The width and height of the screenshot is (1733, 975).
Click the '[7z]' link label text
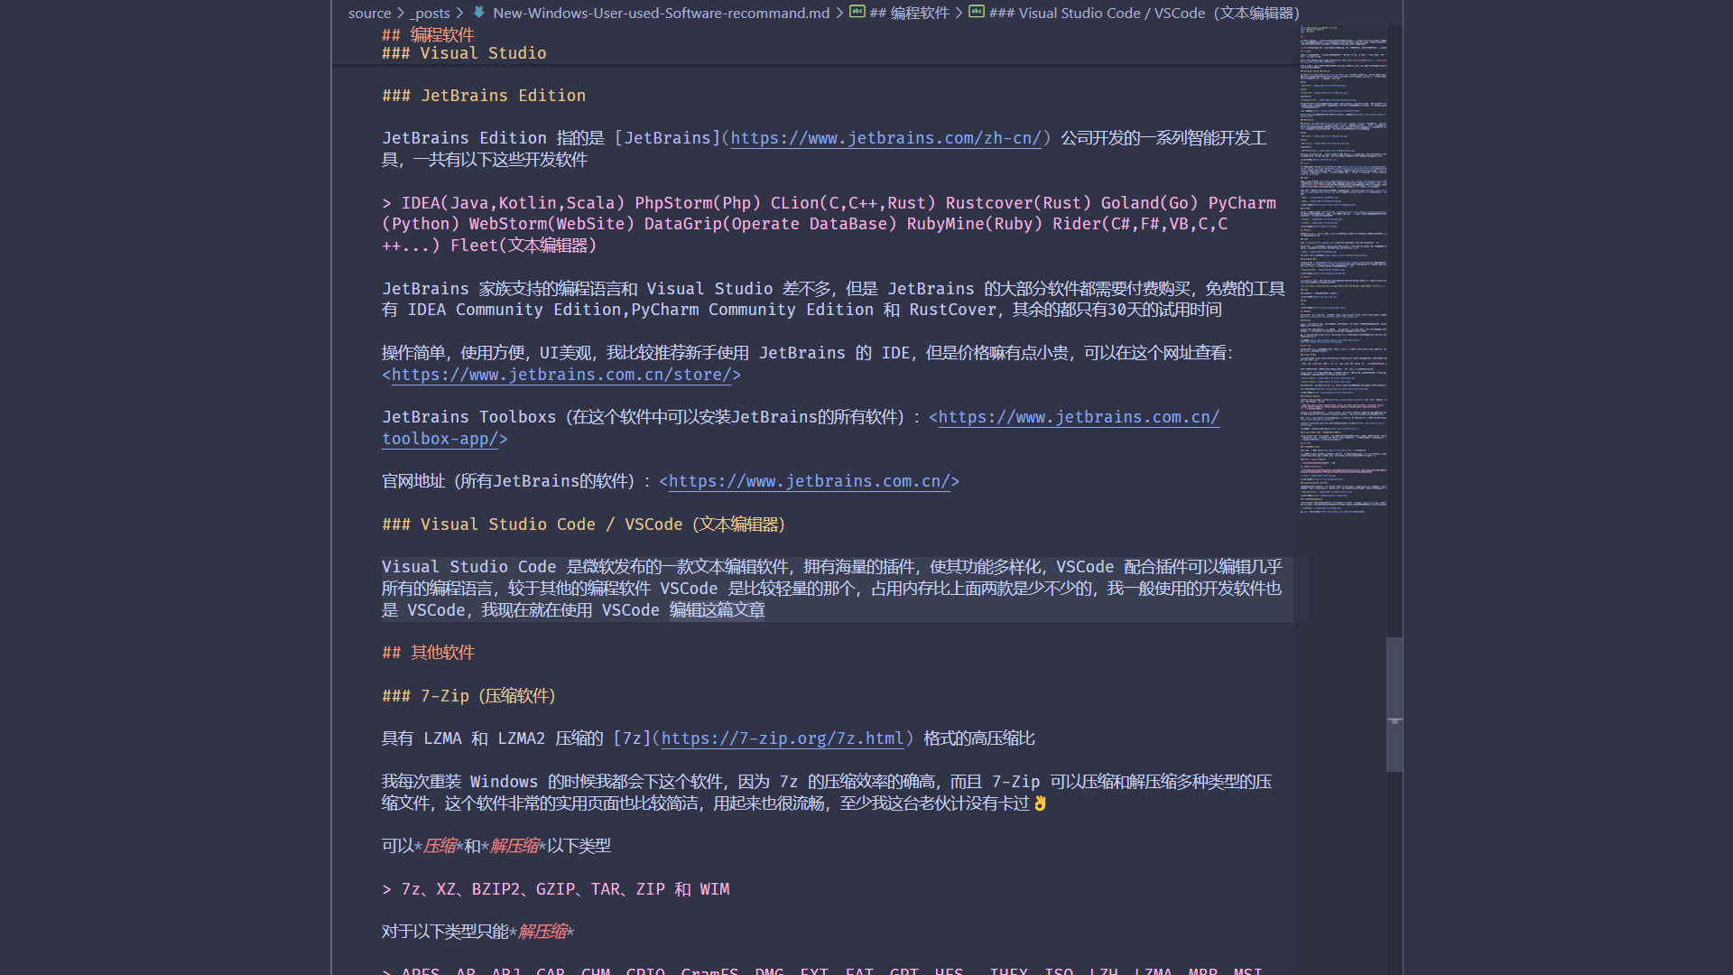click(632, 738)
